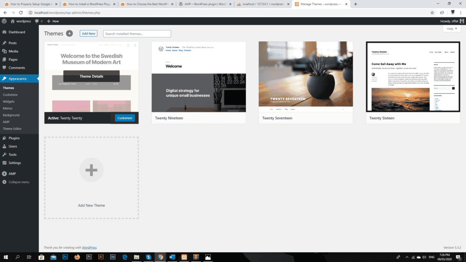The height and width of the screenshot is (262, 466).
Task: Open Pages in the sidebar
Action: pyautogui.click(x=13, y=60)
